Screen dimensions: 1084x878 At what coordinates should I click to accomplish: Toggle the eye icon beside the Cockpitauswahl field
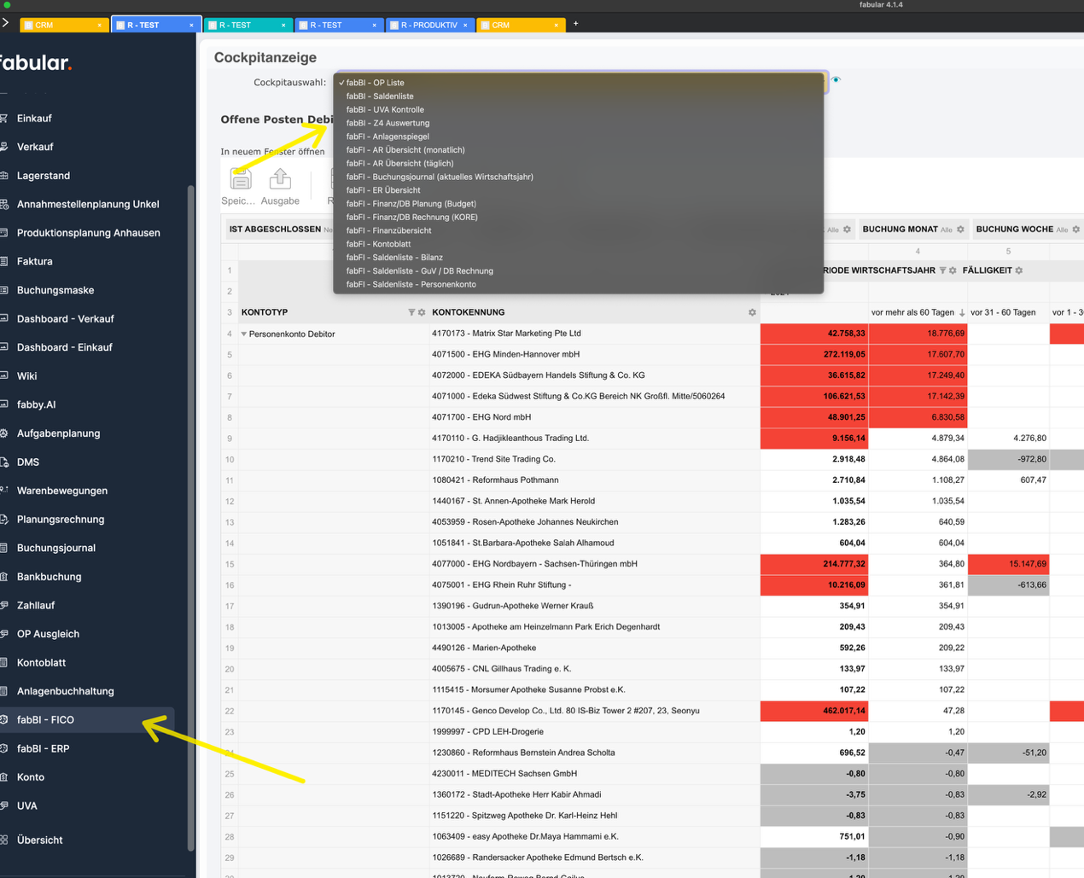click(836, 78)
